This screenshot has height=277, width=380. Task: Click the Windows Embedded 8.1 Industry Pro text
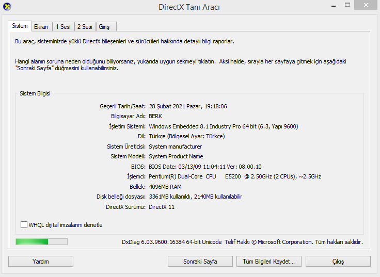pyautogui.click(x=224, y=126)
